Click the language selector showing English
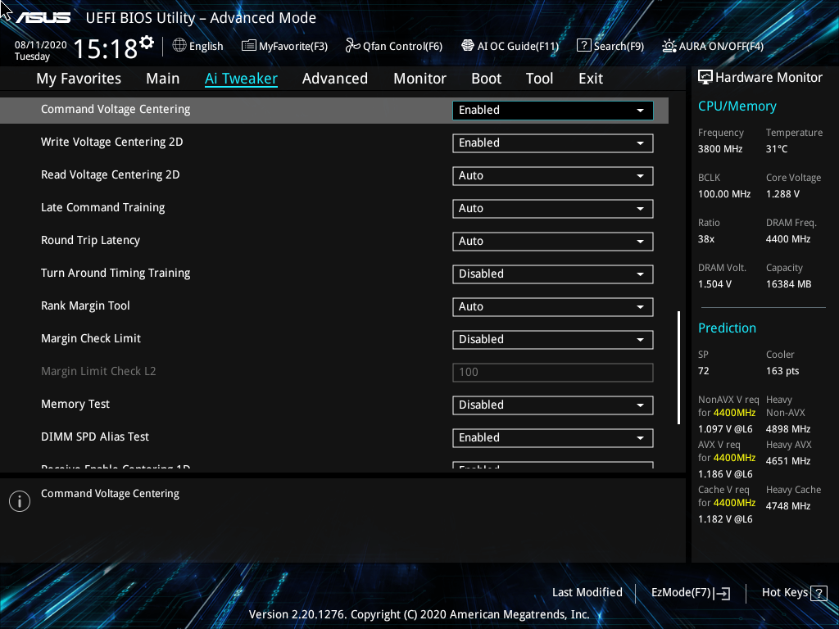The image size is (839, 629). pos(197,46)
